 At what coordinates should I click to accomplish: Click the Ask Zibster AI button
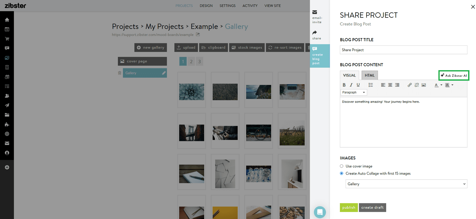point(453,76)
